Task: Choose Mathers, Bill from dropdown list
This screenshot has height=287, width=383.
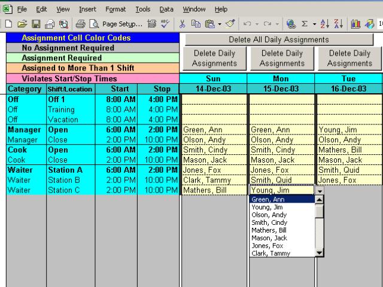Action: click(x=282, y=230)
